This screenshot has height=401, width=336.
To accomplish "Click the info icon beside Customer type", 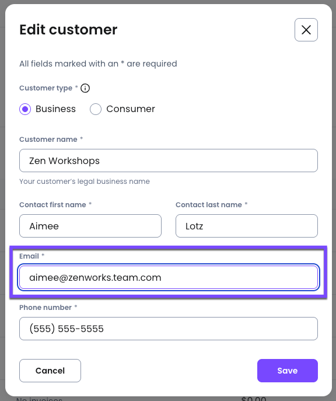I will click(85, 88).
